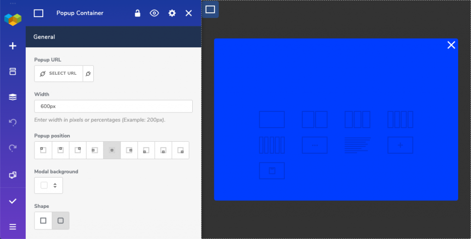
Task: Add the text block lines element
Action: coord(357,145)
